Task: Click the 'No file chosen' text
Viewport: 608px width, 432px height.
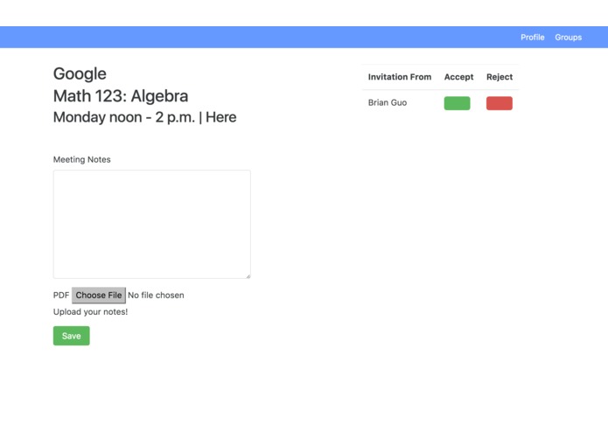Action: (156, 296)
